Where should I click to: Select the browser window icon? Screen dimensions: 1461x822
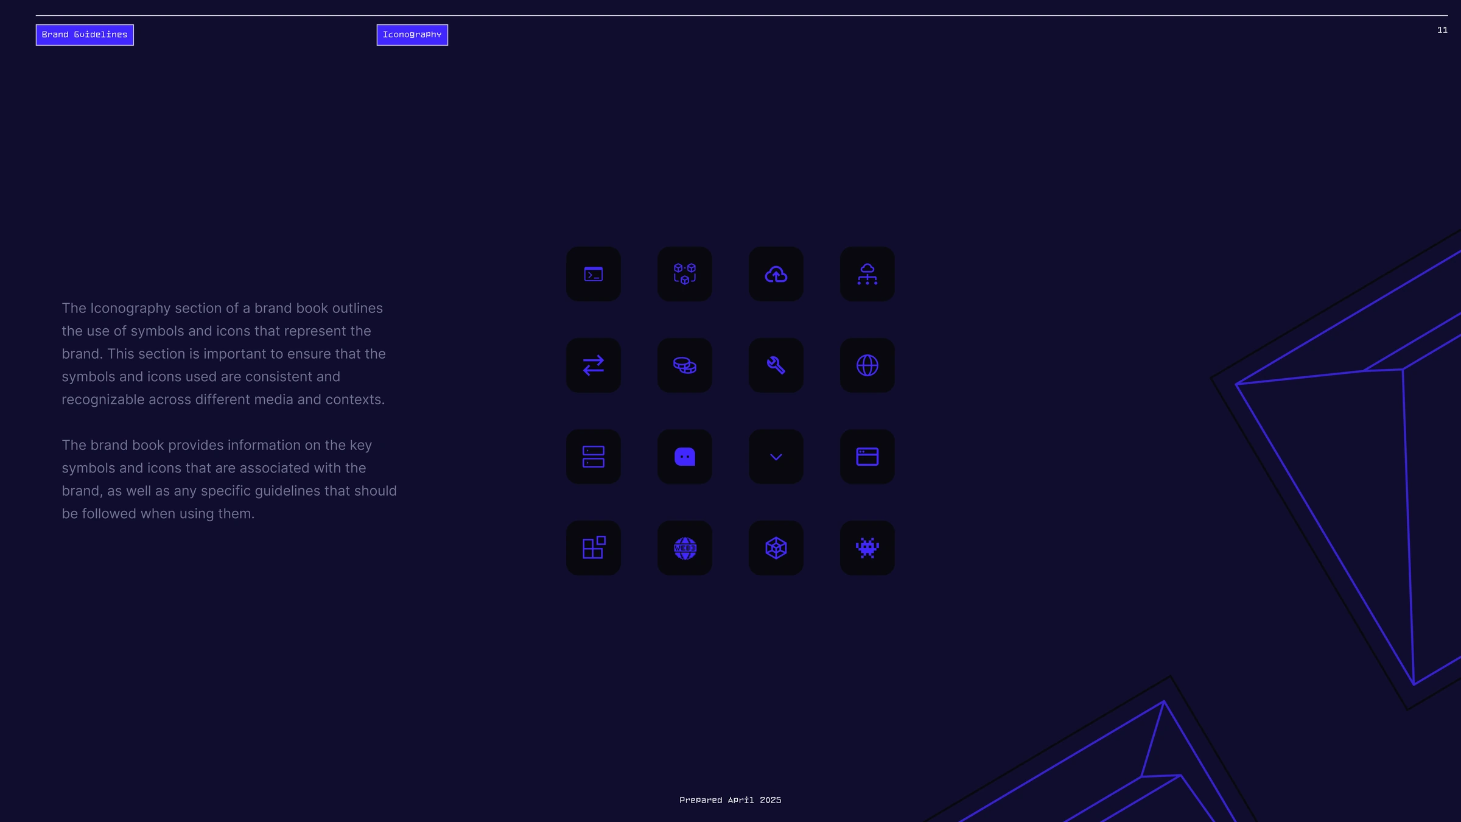point(867,457)
